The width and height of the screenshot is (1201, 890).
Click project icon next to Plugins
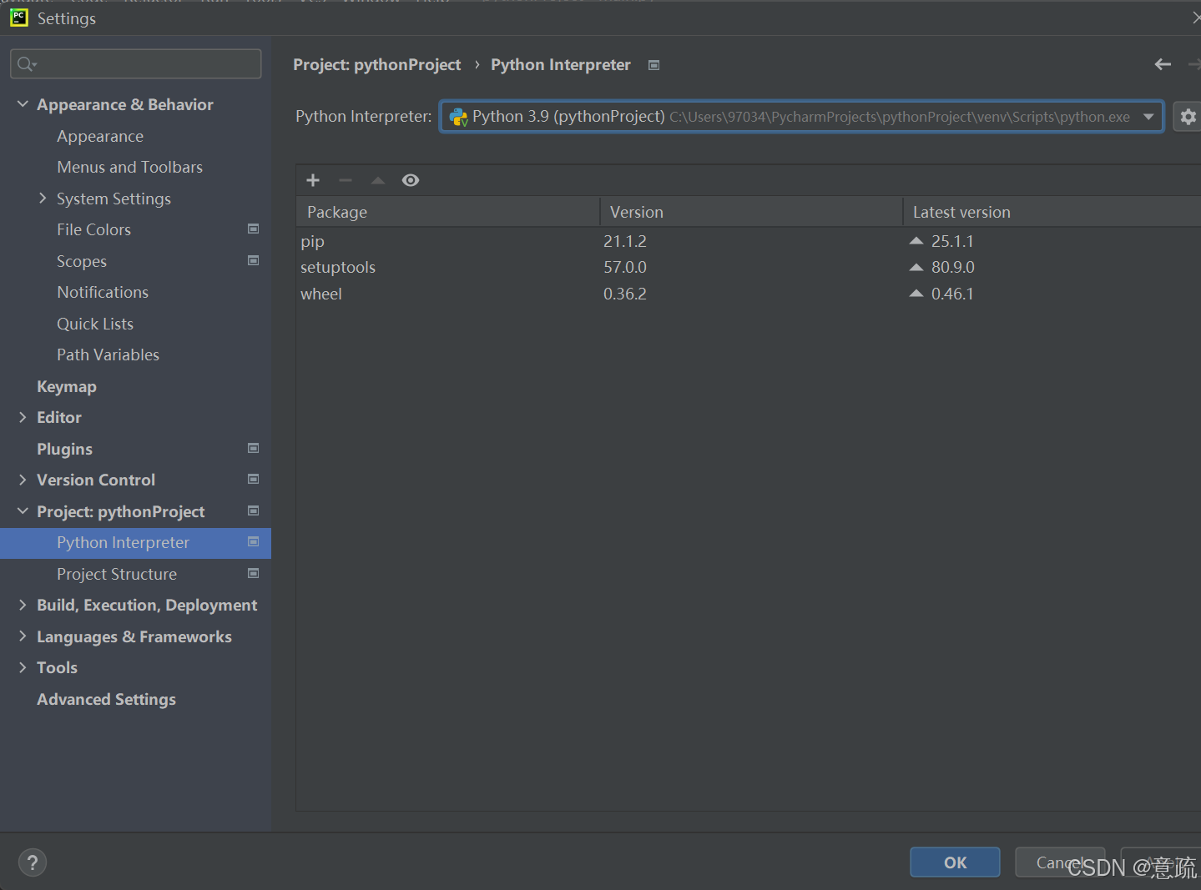point(254,448)
